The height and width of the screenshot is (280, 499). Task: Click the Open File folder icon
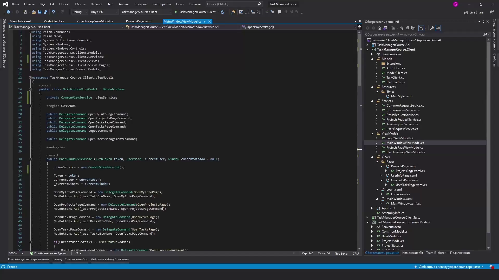(x=34, y=12)
